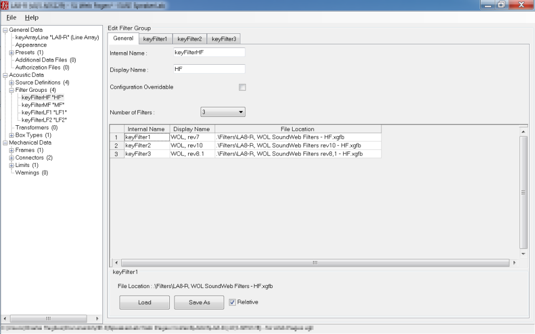The width and height of the screenshot is (535, 334).
Task: Click the application logo icon in title bar
Action: (6, 5)
